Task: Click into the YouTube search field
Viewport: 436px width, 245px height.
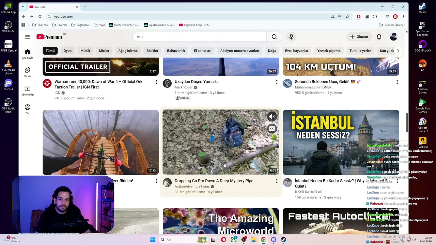Action: pos(200,37)
